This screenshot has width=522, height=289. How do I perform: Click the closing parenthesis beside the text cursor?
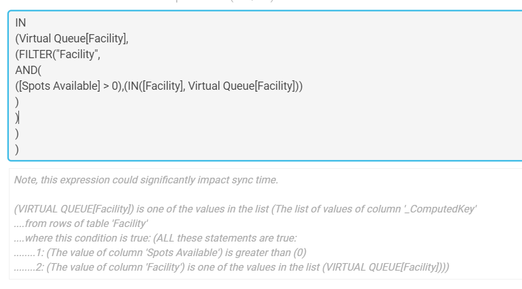(x=16, y=118)
